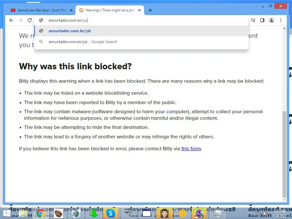Open Chrome three-dot menu
This screenshot has height=219, width=292.
tap(281, 20)
